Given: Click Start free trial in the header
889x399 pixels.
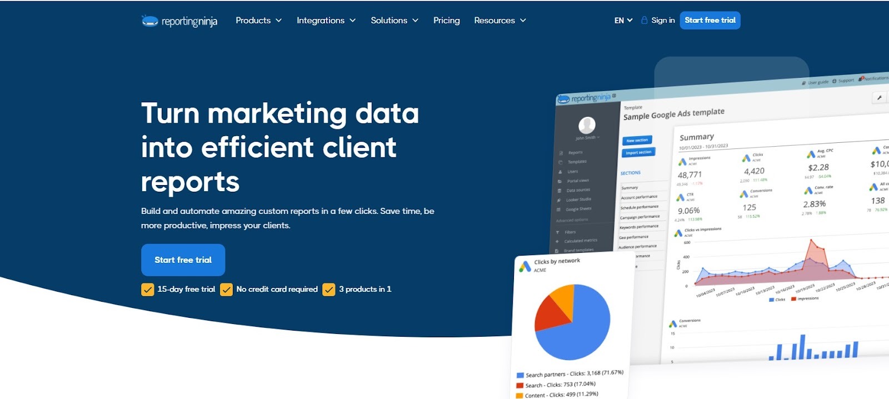Looking at the screenshot, I should click(710, 20).
